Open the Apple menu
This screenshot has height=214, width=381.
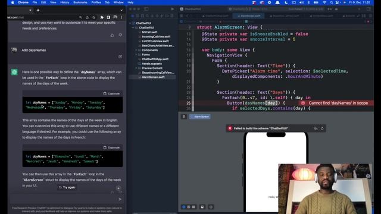pyautogui.click(x=13, y=2)
